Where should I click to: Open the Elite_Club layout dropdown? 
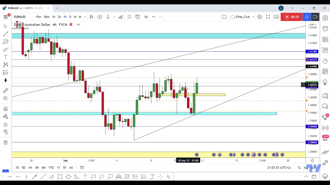click(x=242, y=17)
